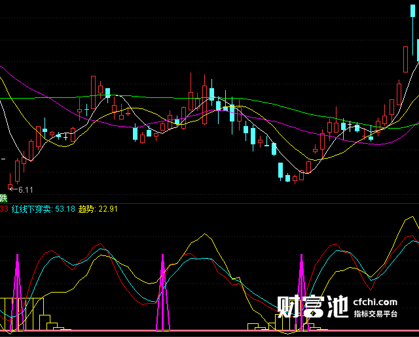Screen dimensions: 419x337
Task: Click the green 跌 label
Action: 3,199
